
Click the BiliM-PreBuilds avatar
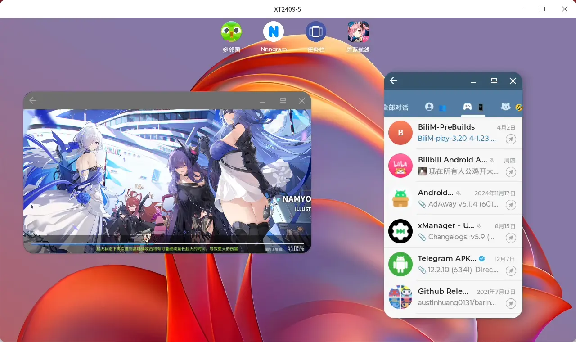[400, 133]
